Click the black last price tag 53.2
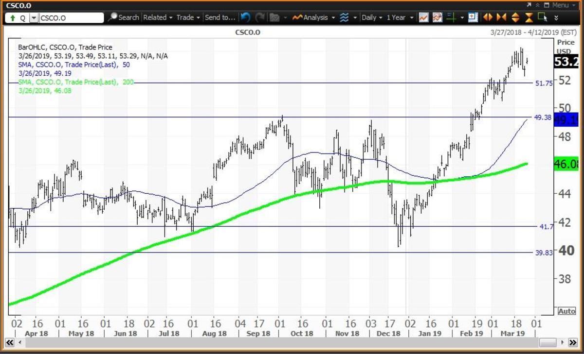The width and height of the screenshot is (584, 354). click(566, 62)
